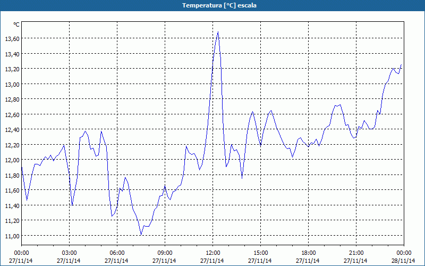Click the 13,40 y-axis label
Viewport: 425px width, 266px height.
12,54
